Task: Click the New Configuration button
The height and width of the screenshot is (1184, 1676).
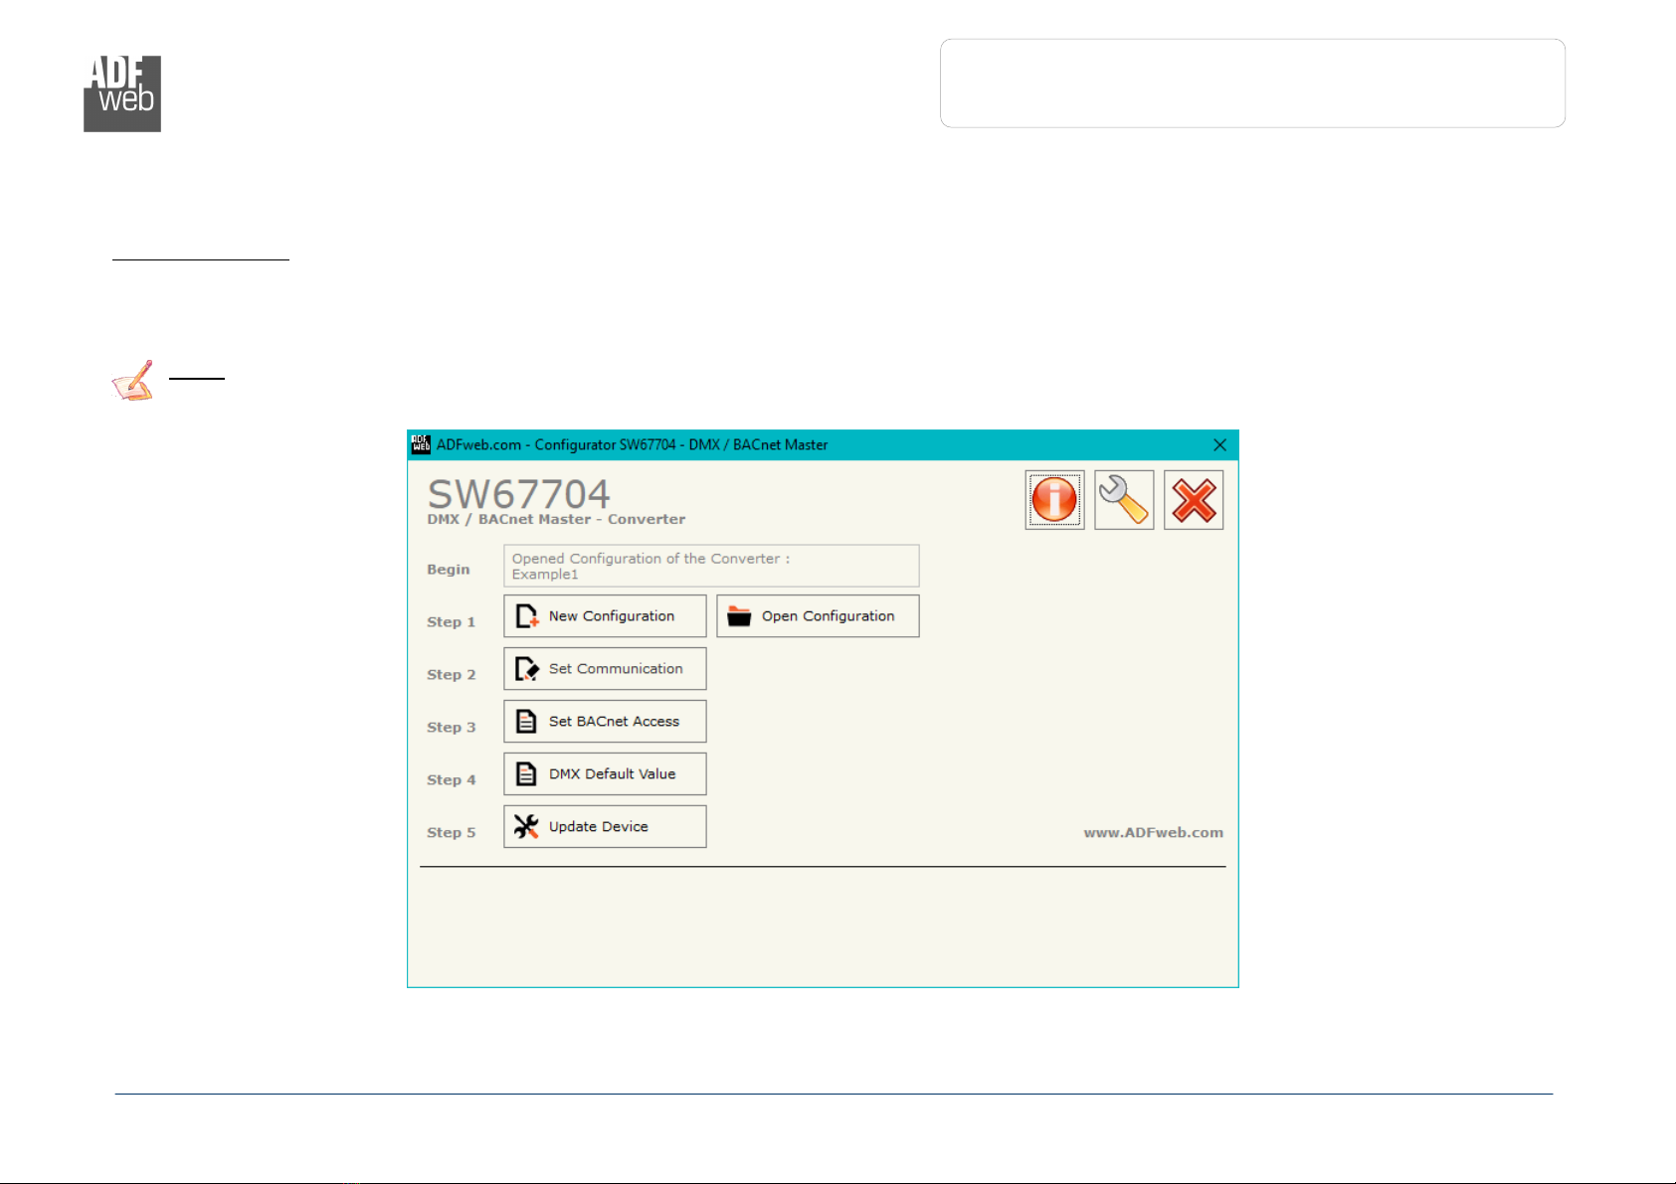Action: pos(605,616)
